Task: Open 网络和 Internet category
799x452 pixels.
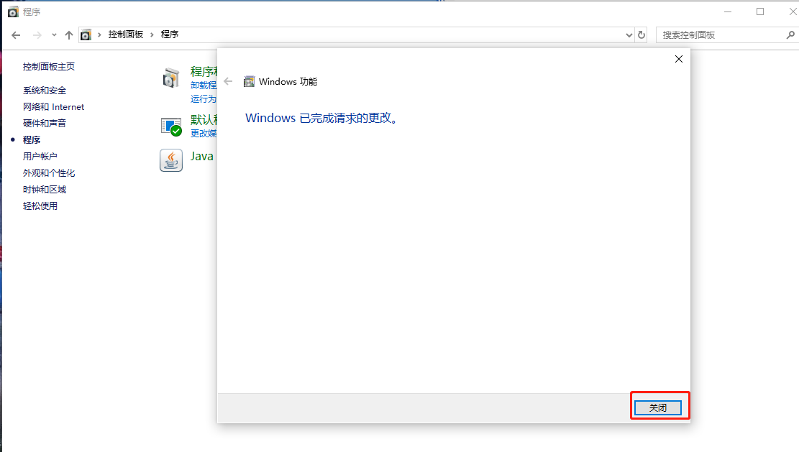Action: click(x=53, y=107)
